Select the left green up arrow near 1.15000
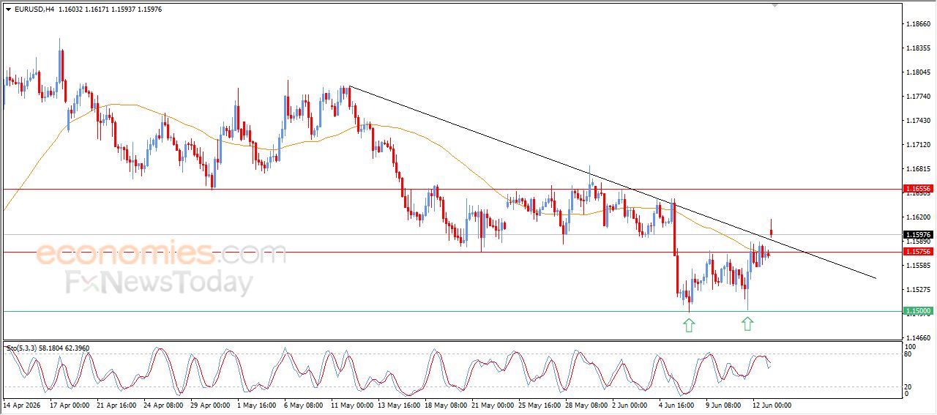 [689, 325]
